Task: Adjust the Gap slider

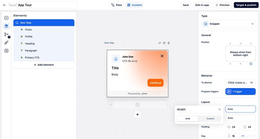Action: click(x=248, y=136)
